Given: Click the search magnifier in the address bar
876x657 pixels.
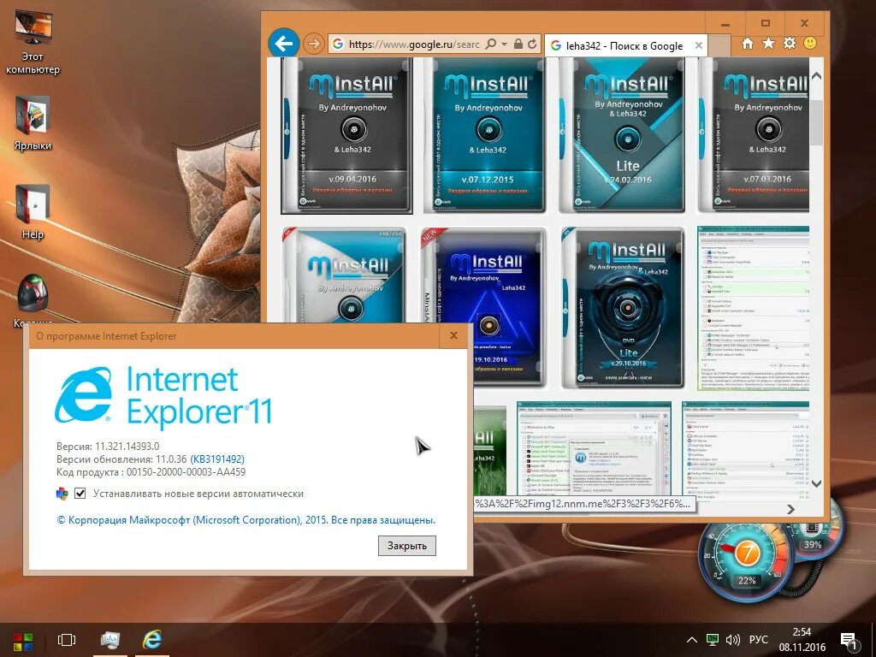Looking at the screenshot, I should [x=490, y=44].
